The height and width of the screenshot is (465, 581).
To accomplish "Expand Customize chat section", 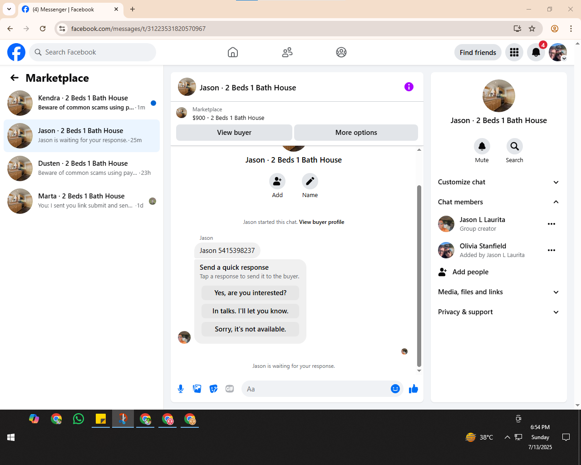I will point(498,182).
